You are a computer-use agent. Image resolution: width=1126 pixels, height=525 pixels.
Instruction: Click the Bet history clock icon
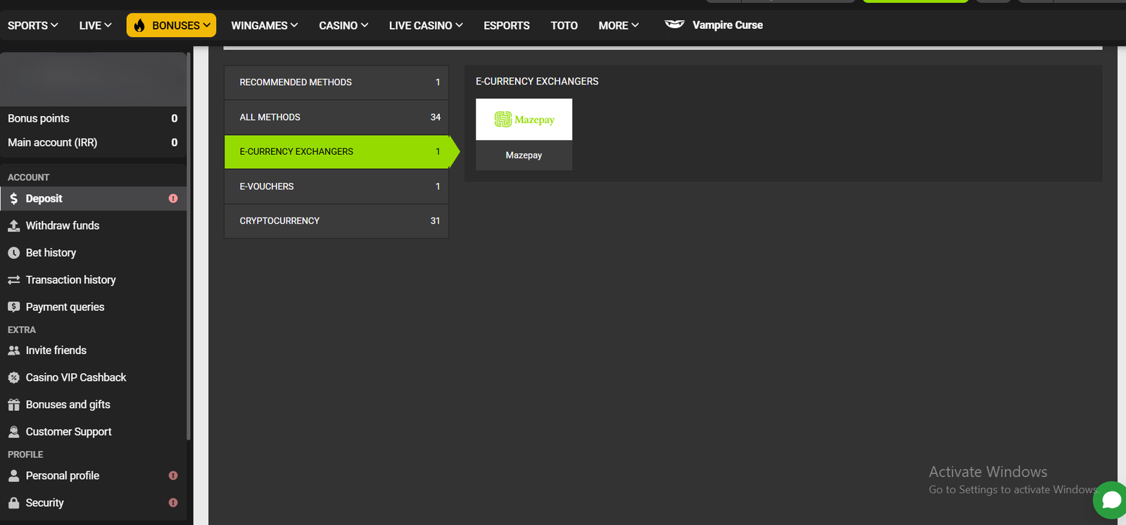[13, 253]
